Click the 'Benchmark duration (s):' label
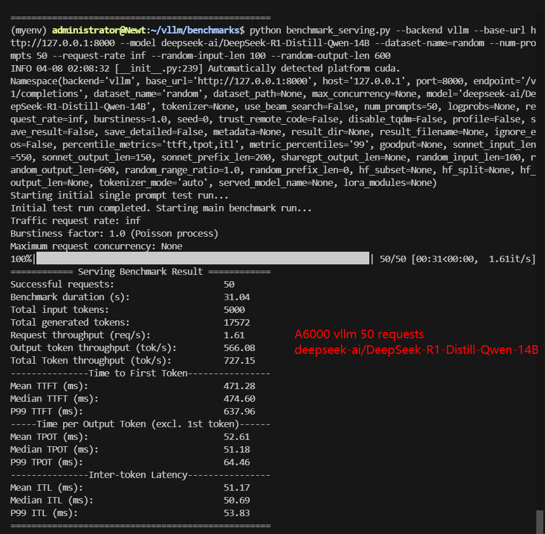Screen dimensions: 545x534 point(70,297)
